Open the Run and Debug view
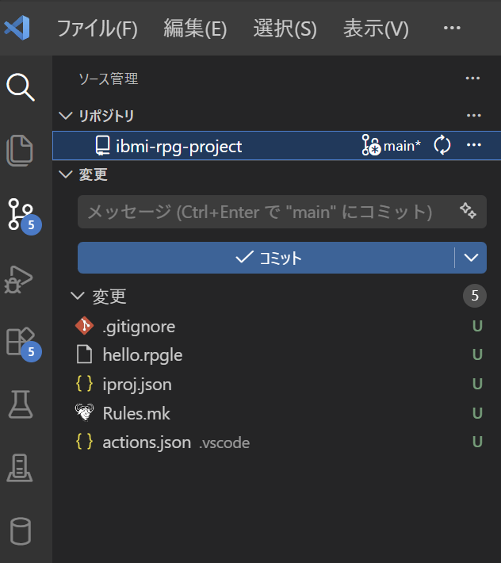 tap(21, 278)
